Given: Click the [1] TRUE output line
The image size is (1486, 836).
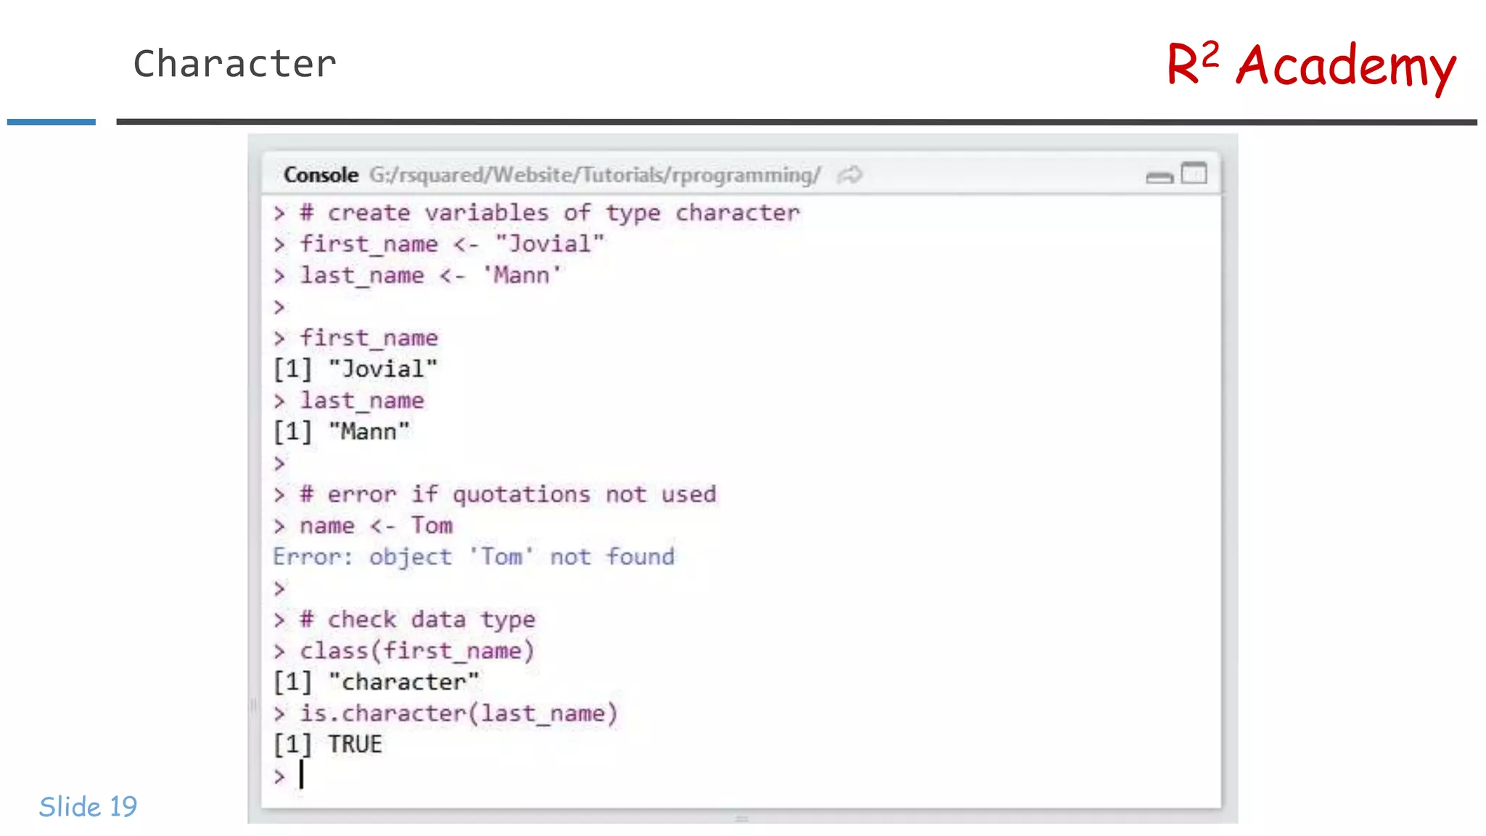Looking at the screenshot, I should click(x=328, y=744).
